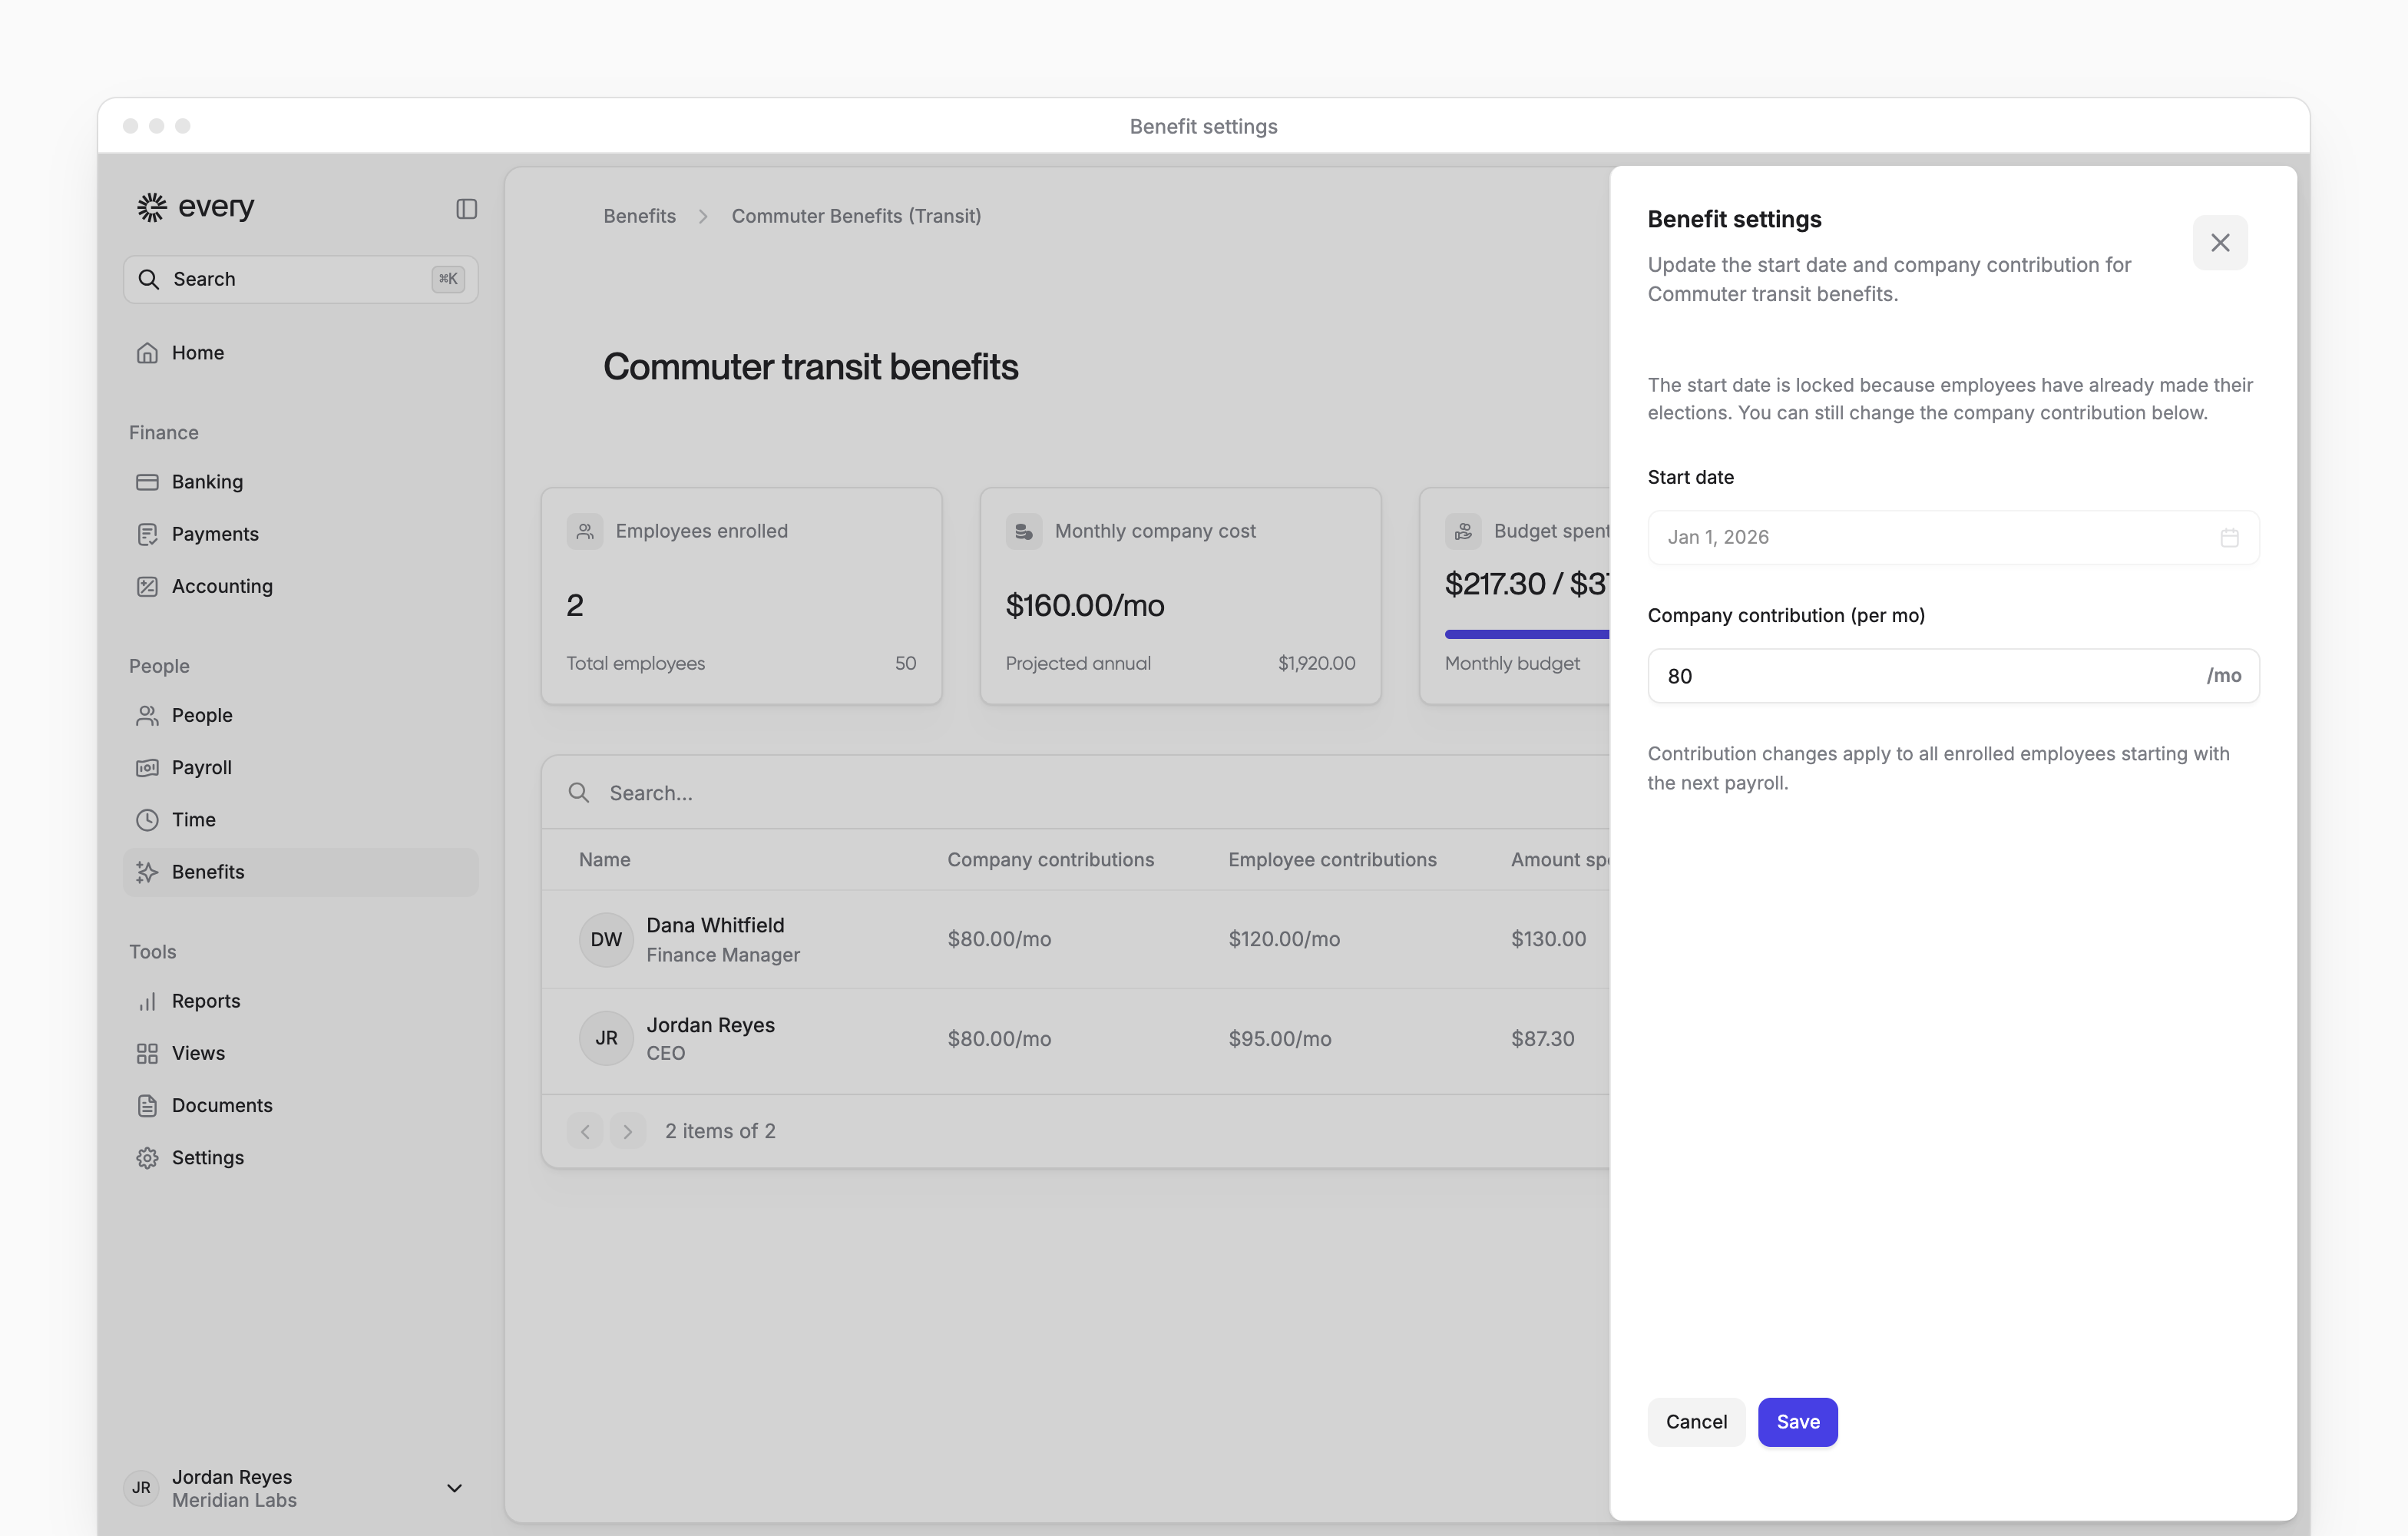
Task: Select the Dana Whitfield row name
Action: 715,925
